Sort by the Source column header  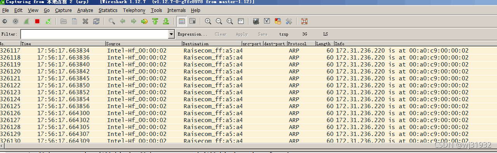[144, 44]
